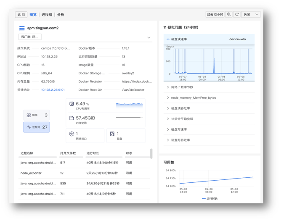
Task: Click the 57.45GiB memory value
Action: 85,118
